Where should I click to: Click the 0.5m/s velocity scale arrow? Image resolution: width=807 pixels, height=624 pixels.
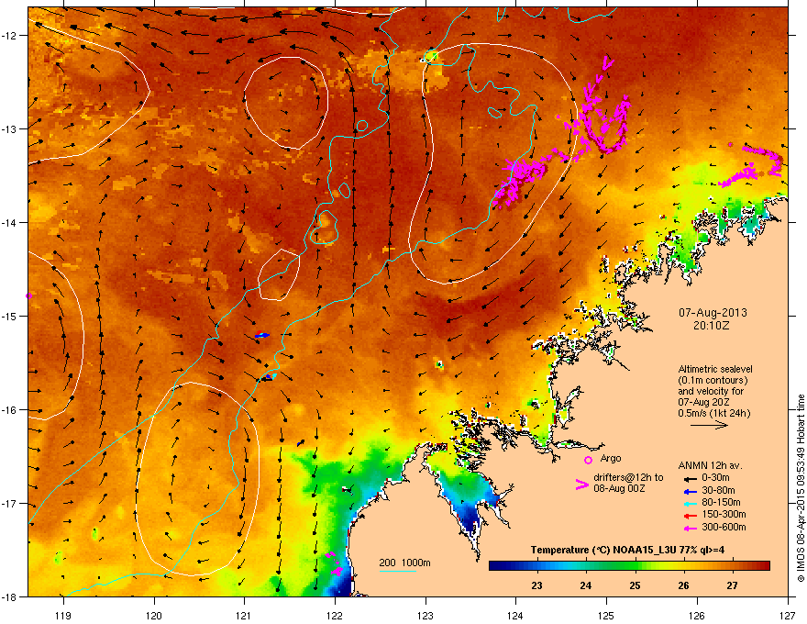[x=709, y=425]
